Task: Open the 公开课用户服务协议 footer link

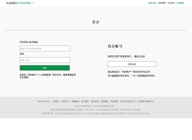Action: point(145,101)
